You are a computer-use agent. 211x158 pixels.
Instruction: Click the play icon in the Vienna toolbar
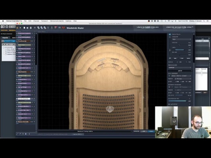[x=21, y=28]
